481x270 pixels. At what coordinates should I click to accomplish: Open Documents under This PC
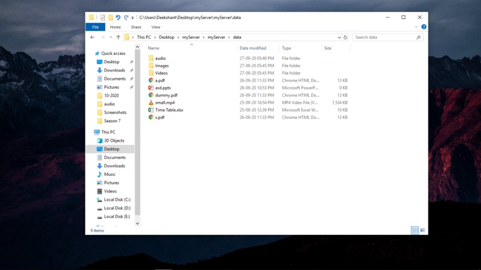pos(115,157)
